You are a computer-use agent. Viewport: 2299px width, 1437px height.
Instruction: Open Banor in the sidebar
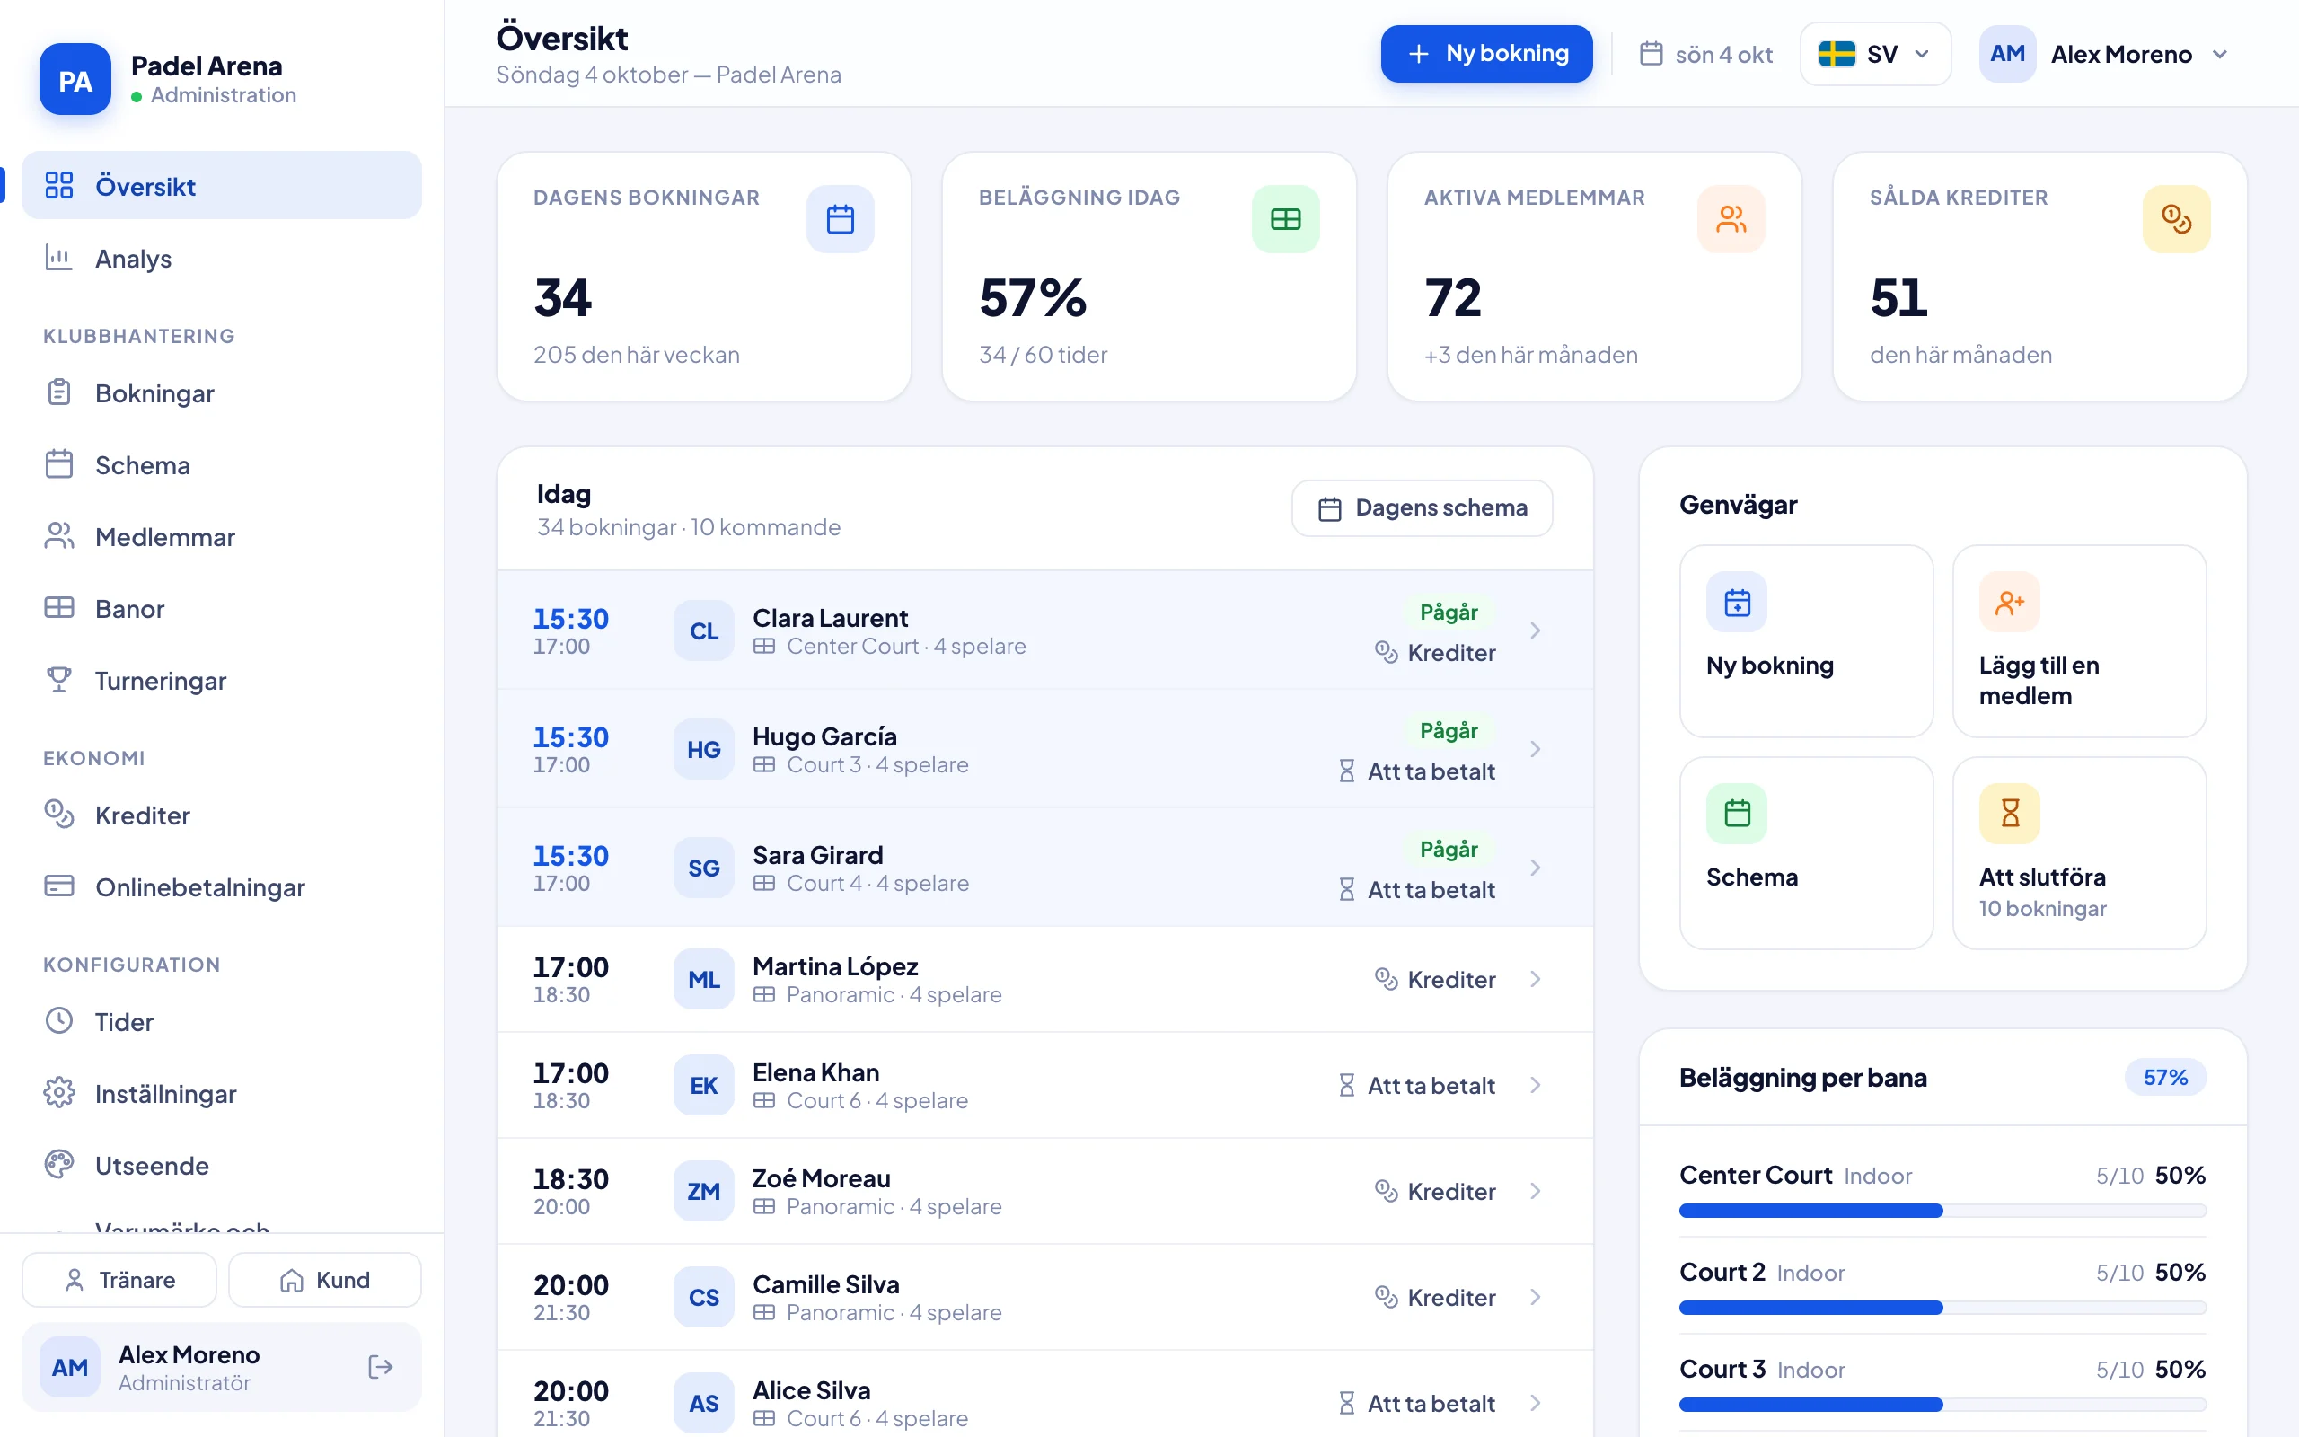click(x=221, y=609)
